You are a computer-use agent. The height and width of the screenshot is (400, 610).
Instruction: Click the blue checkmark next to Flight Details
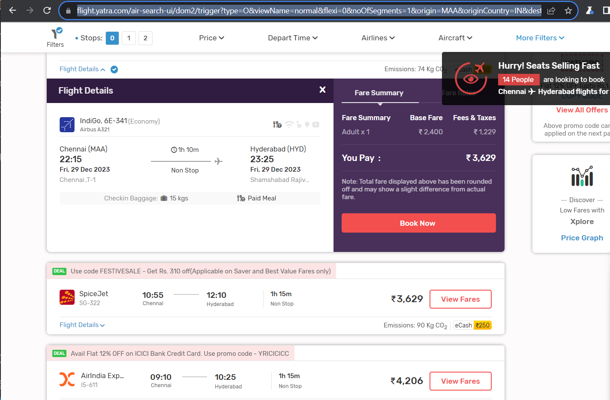[114, 70]
